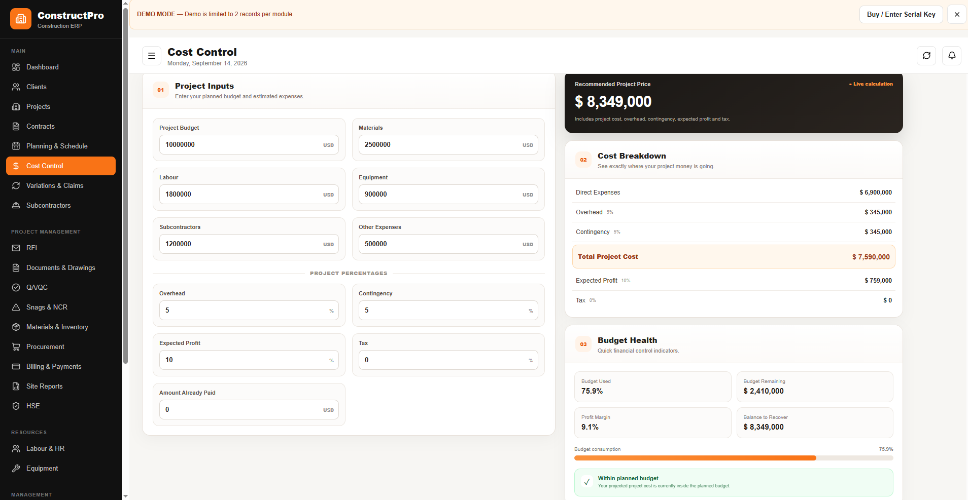This screenshot has width=968, height=500.
Task: Click the Labour & HR people icon
Action: point(16,449)
